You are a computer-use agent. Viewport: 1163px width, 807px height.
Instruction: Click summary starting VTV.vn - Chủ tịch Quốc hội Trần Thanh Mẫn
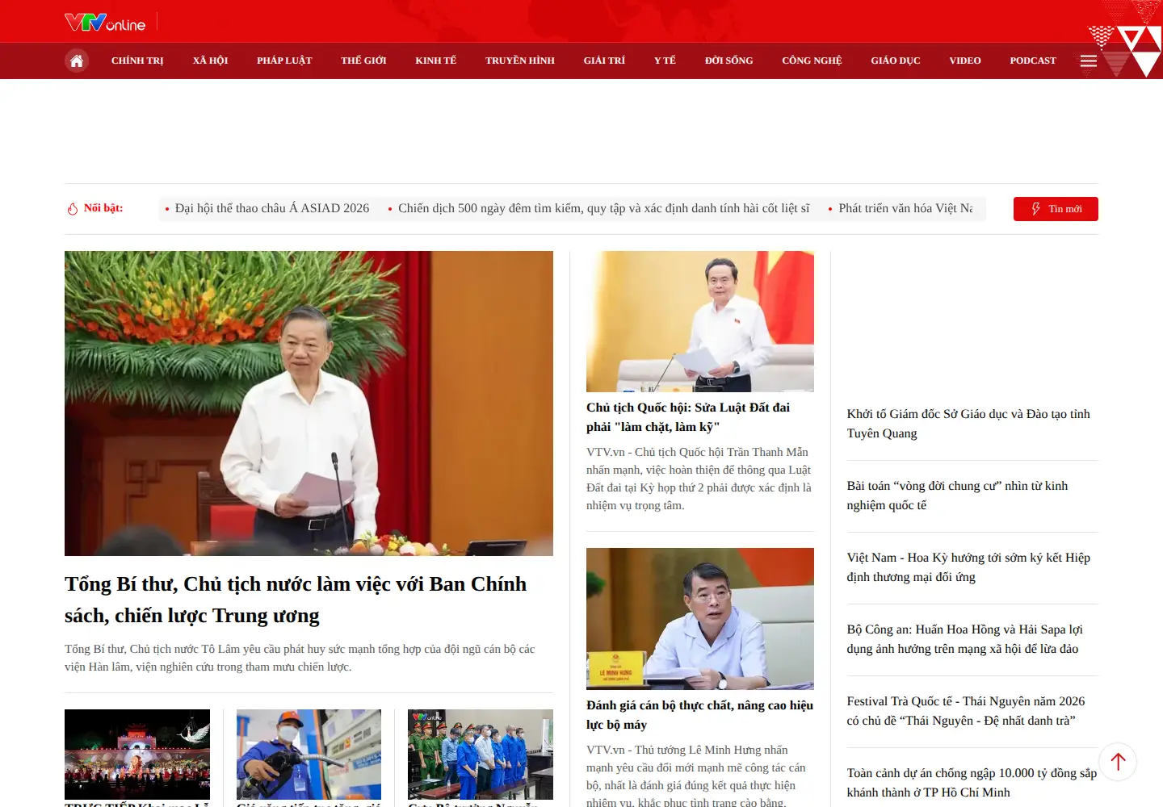pos(699,479)
